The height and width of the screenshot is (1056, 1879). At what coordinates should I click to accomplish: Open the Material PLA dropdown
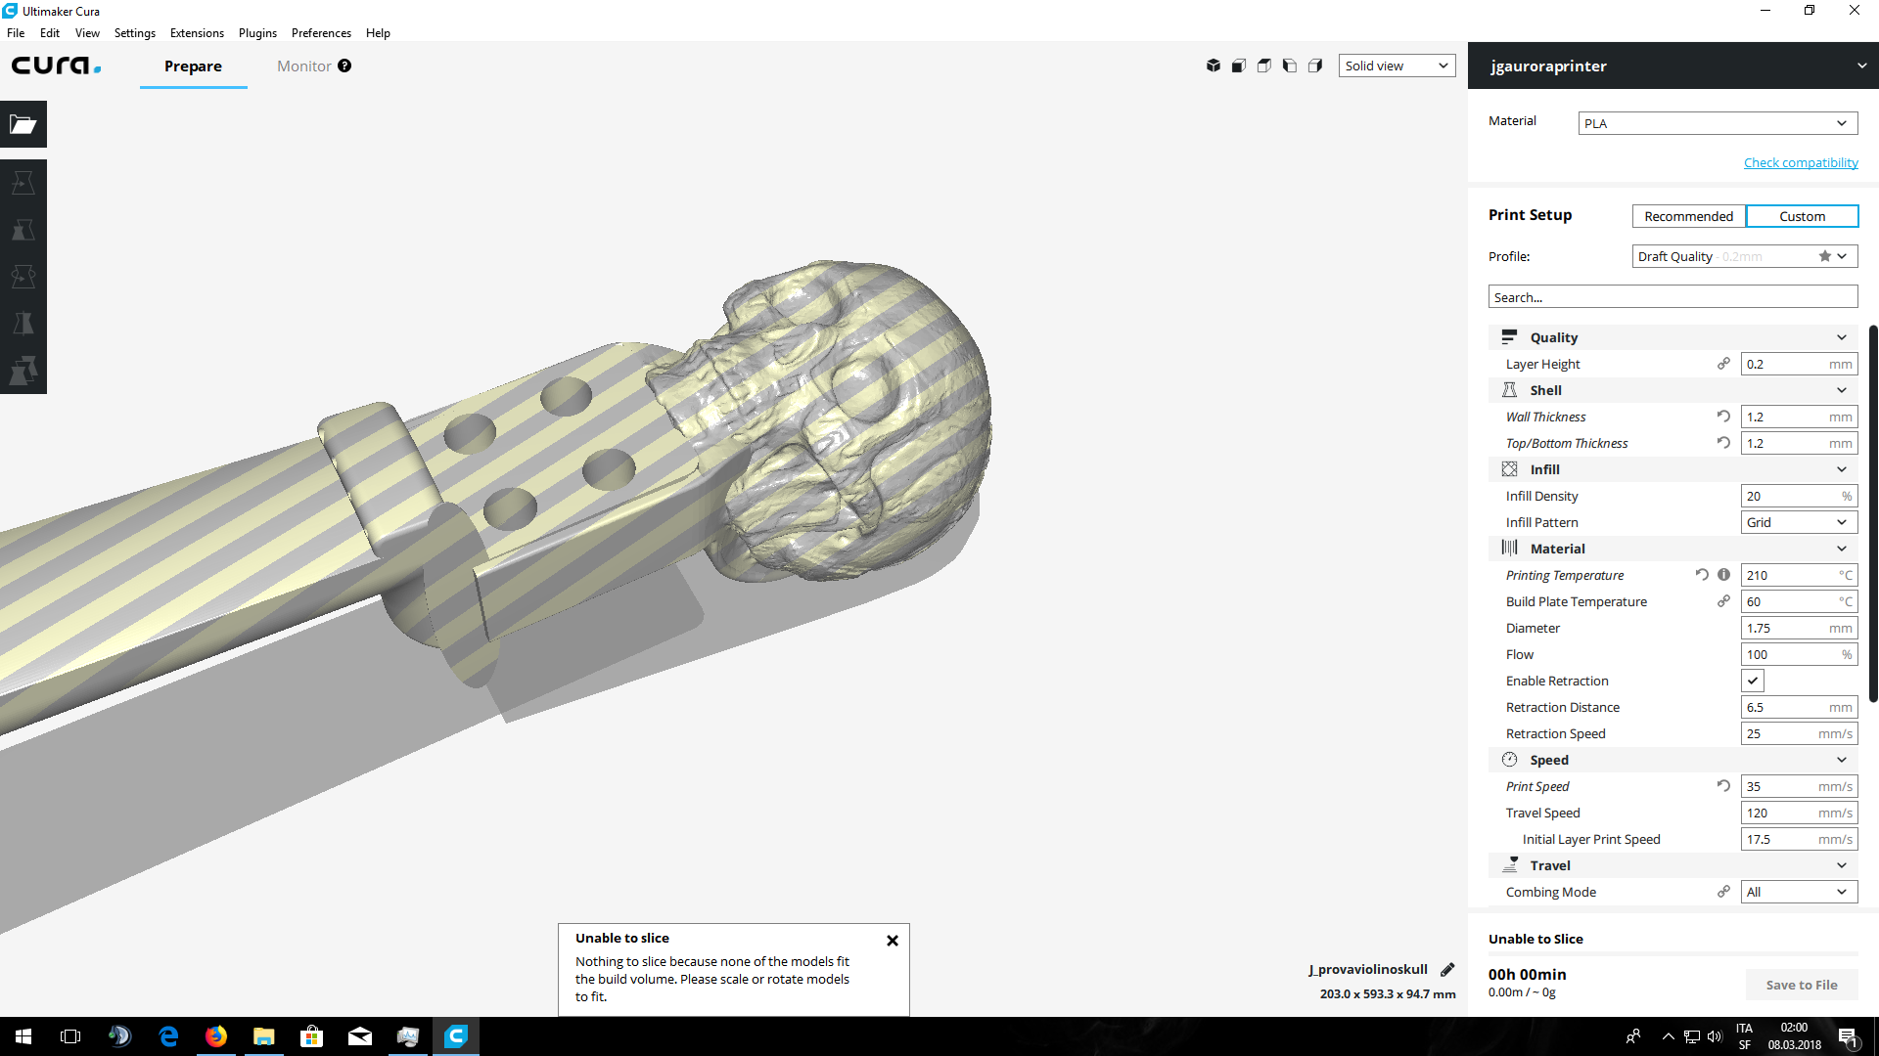coord(1718,123)
